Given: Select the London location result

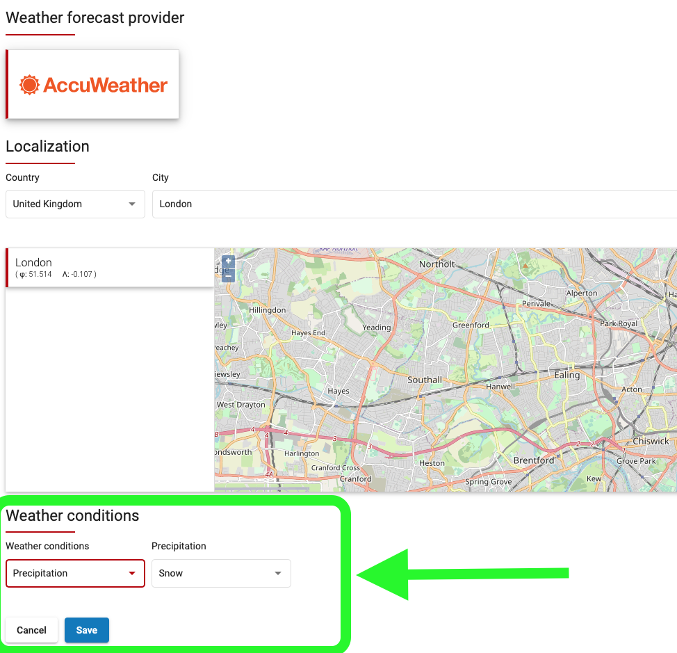Looking at the screenshot, I should (x=110, y=267).
